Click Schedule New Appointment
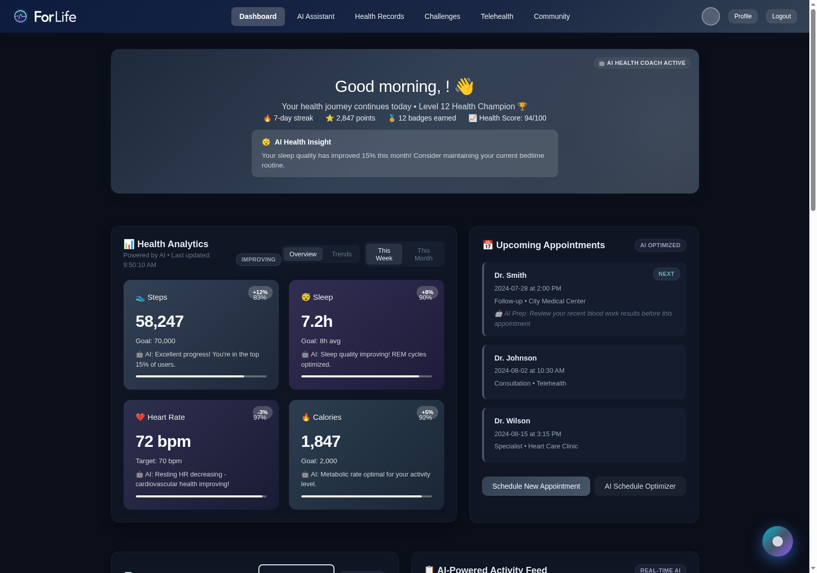Image resolution: width=817 pixels, height=573 pixels. (536, 486)
